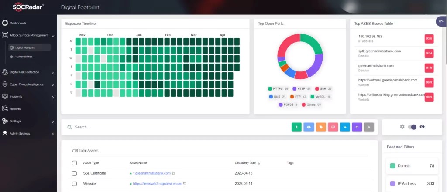The width and height of the screenshot is (447, 192).
Task: Expand Cyber Threat Intelligence chevron
Action: click(53, 85)
